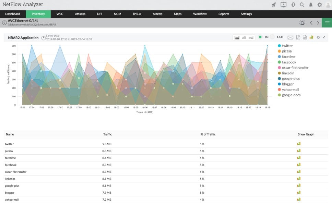Click the pin icon in chart toolbar
Image resolution: width=332 pixels, height=203 pixels.
(x=324, y=37)
